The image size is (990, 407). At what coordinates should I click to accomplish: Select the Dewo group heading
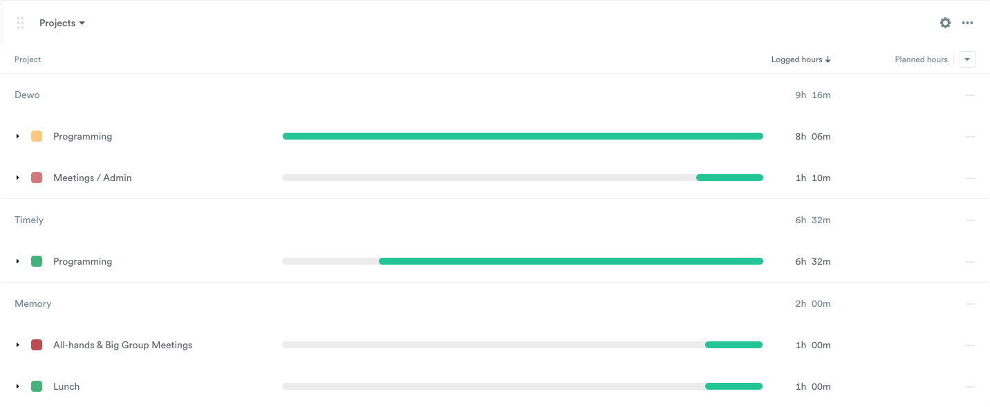27,95
